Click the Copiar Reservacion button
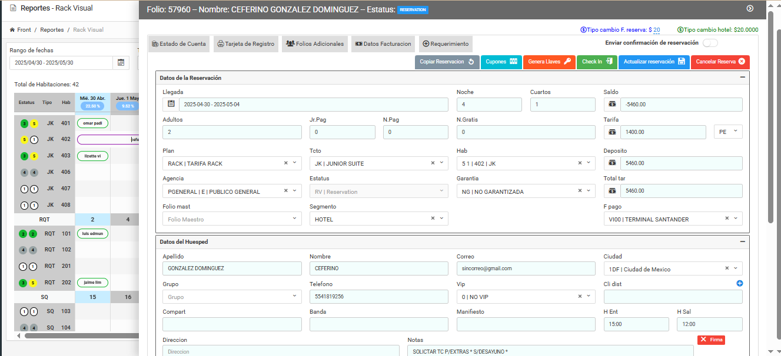Screen dimensions: 781x356 [x=447, y=62]
